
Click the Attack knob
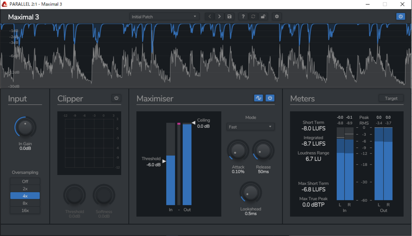coord(238,151)
